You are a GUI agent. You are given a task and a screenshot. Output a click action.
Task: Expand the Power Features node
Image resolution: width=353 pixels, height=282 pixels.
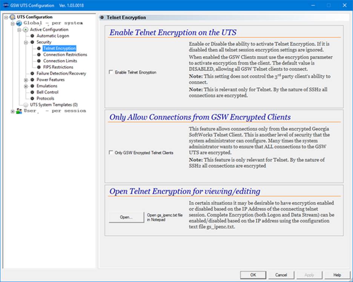click(x=26, y=80)
